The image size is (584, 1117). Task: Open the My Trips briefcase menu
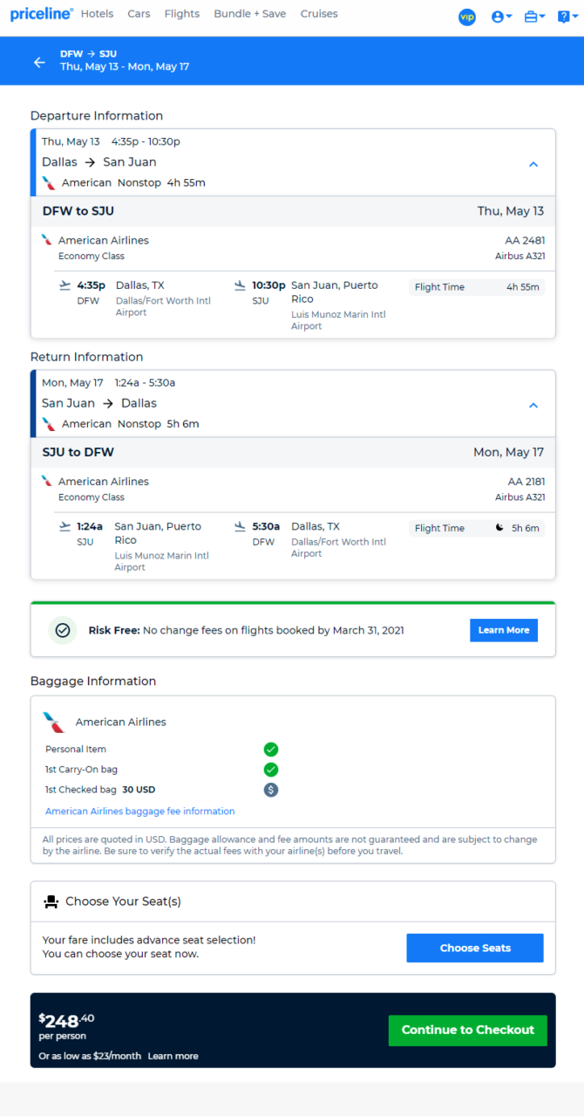(x=534, y=17)
